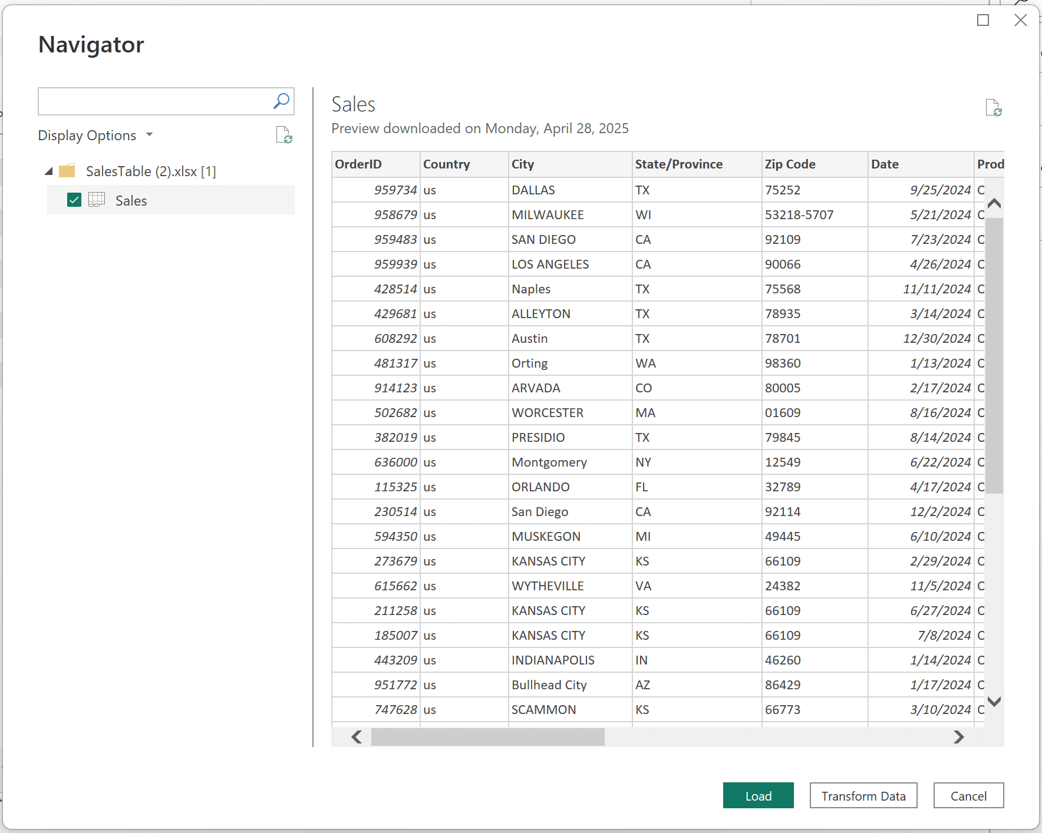Screen dimensions: 1042x833
Task: Click the date 11/11/2024
Action: tap(921, 289)
